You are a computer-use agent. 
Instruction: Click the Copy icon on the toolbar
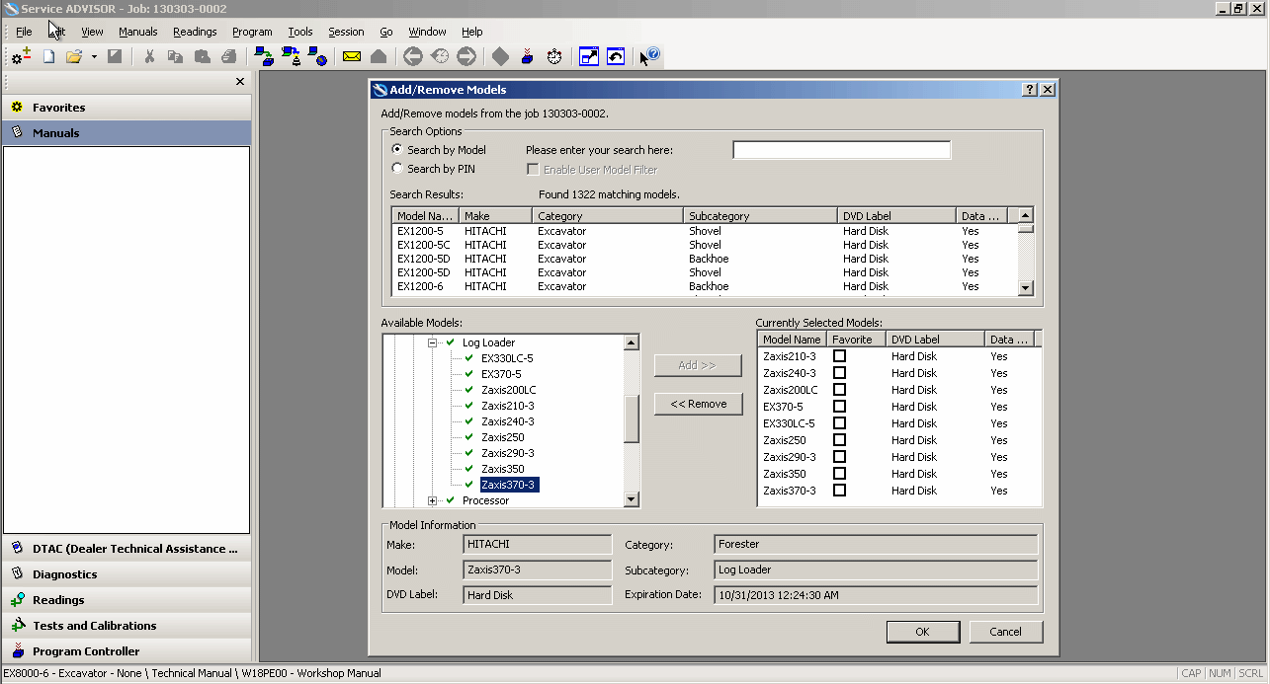(x=176, y=55)
